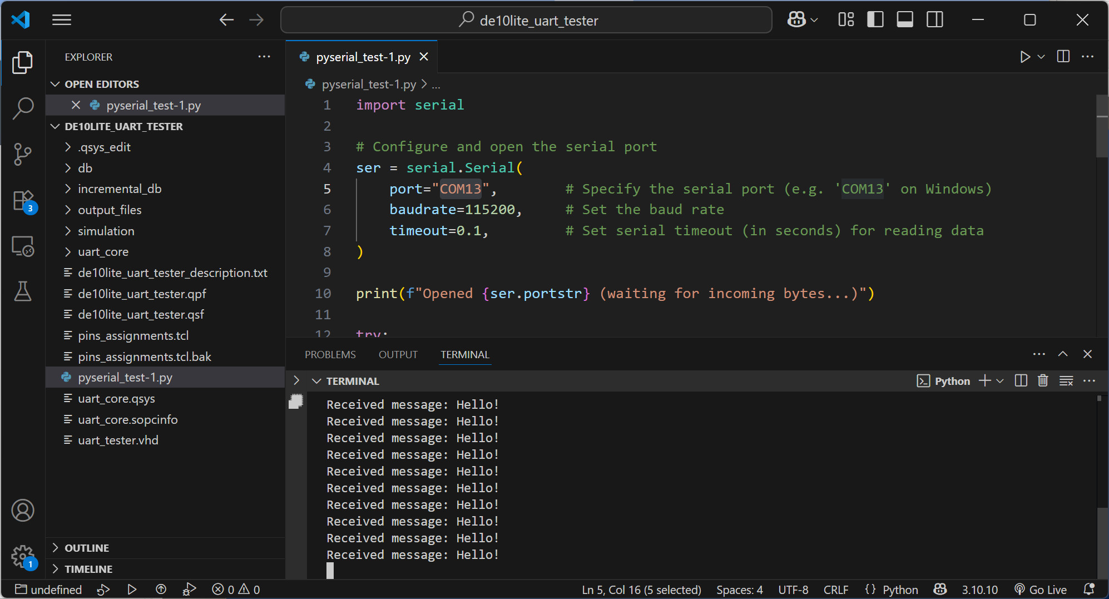
Task: Toggle the bottom panel visibility
Action: click(x=905, y=20)
